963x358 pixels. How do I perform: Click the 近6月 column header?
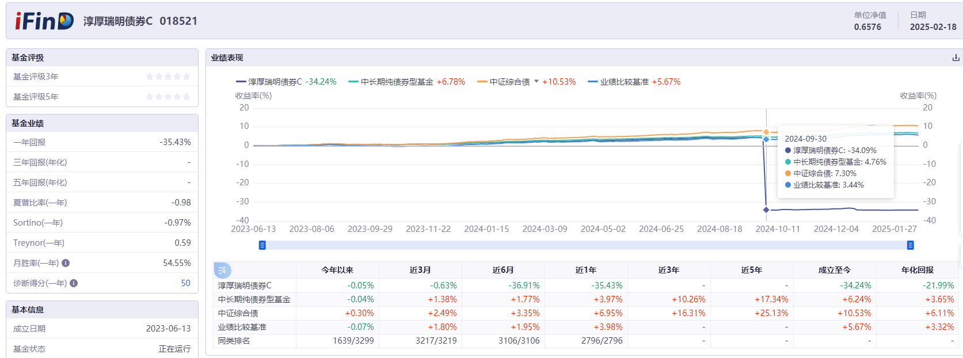tap(503, 270)
